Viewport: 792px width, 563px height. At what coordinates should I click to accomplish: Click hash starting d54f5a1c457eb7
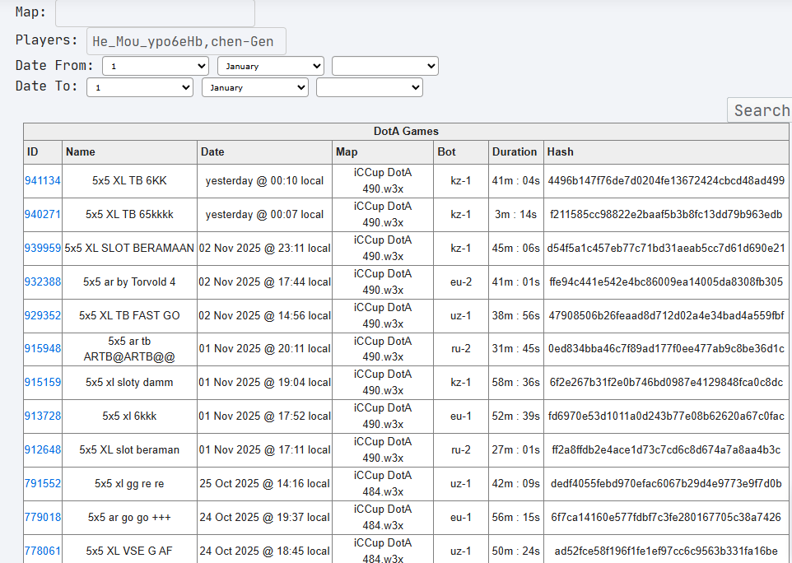[x=666, y=249]
